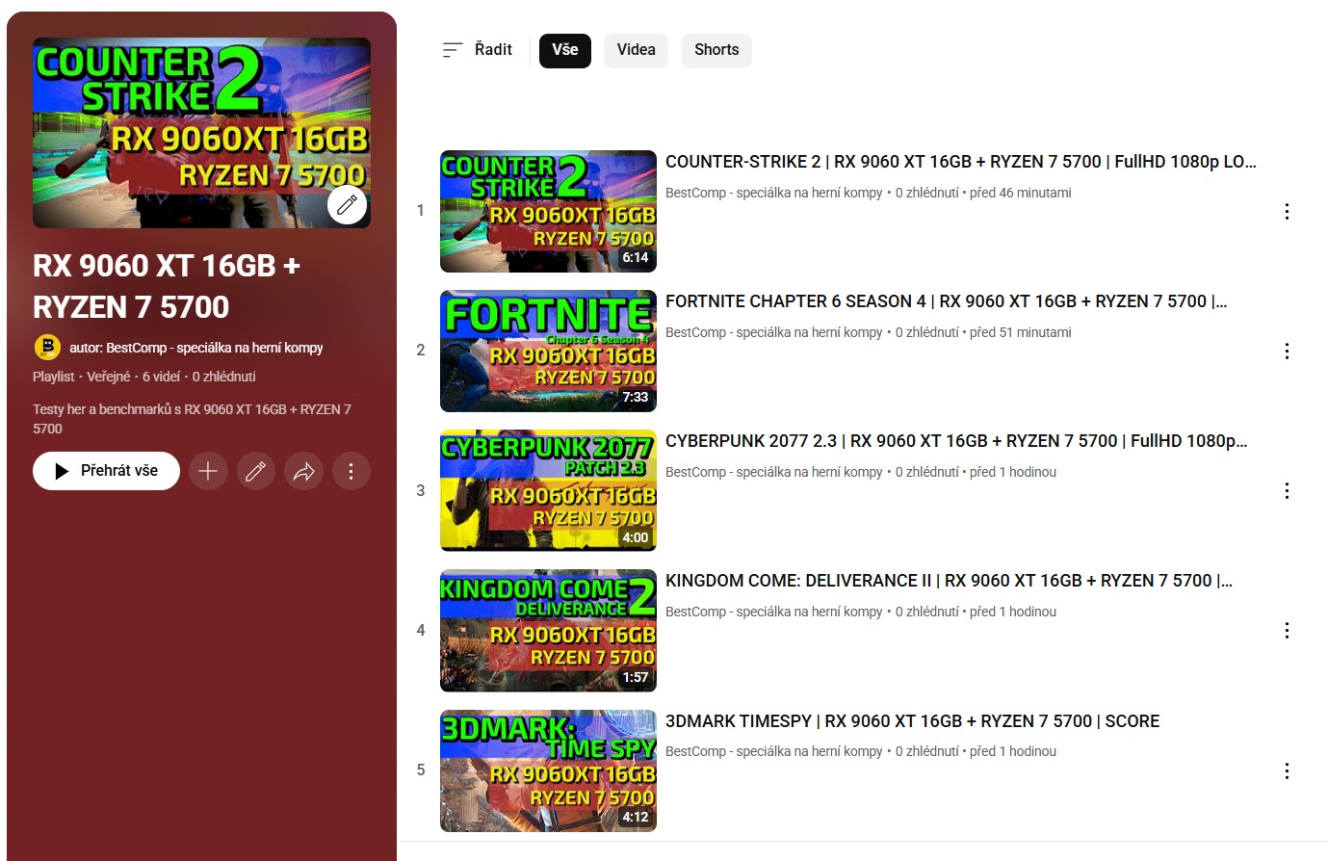Viewport: 1328px width, 861px height.
Task: Click the Cyberpunk 2077 video thumbnail
Action: pyautogui.click(x=548, y=491)
